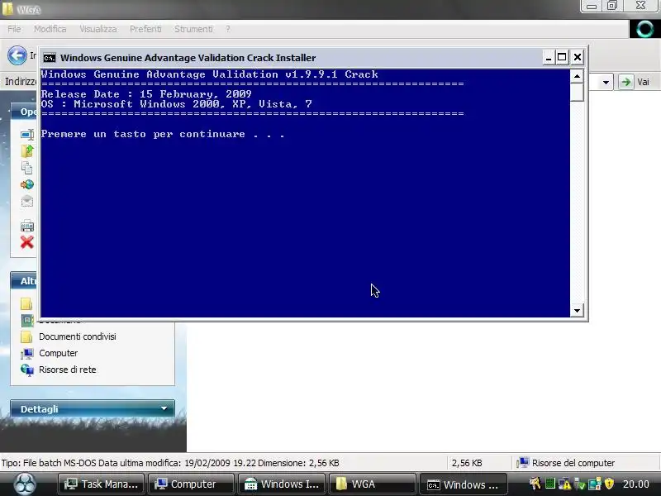The height and width of the screenshot is (496, 661).
Task: Click Risorse di rete link
Action: point(68,370)
